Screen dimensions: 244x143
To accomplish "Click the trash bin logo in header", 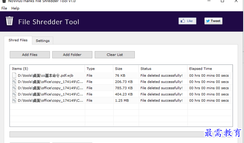I will point(9,21).
